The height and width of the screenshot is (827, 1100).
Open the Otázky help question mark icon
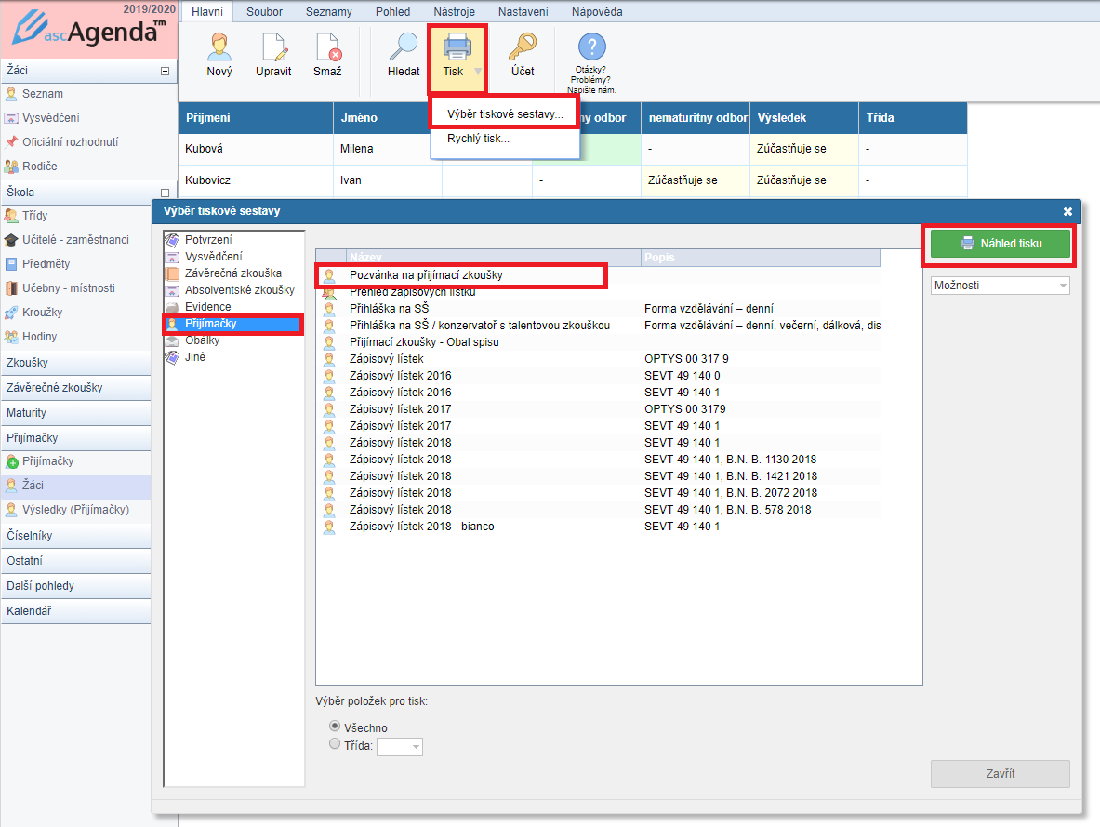591,48
